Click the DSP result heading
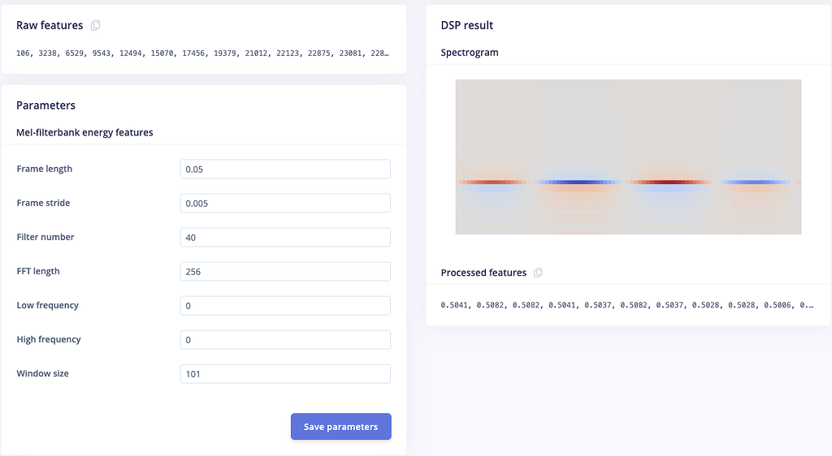 tap(467, 25)
